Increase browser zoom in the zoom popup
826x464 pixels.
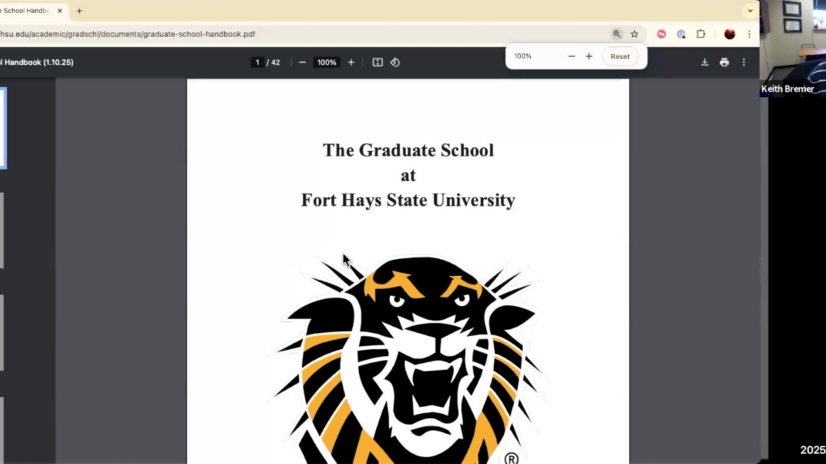click(x=589, y=57)
